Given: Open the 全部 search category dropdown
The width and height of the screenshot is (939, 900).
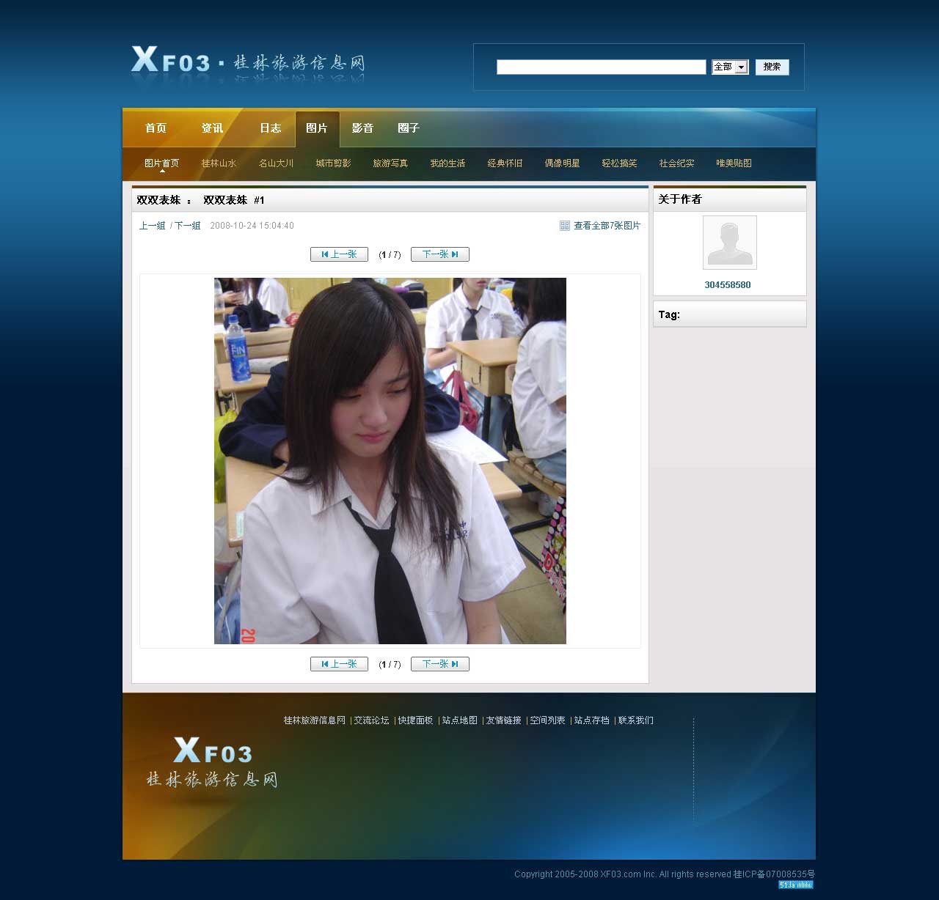Looking at the screenshot, I should pyautogui.click(x=730, y=67).
